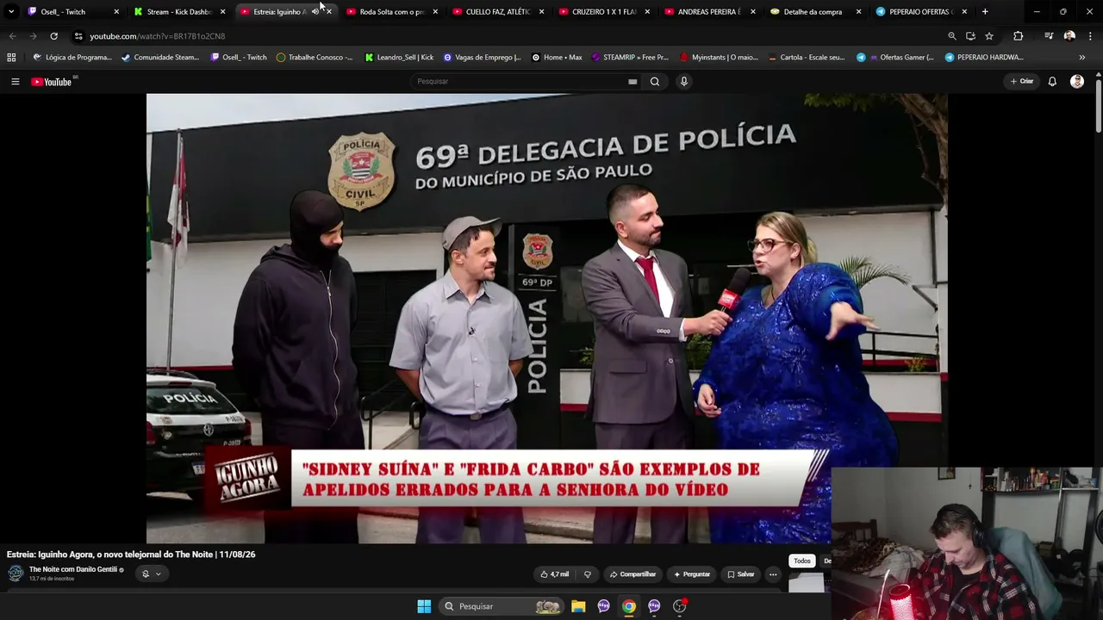
Task: Open the Comunidade Steam bookmark
Action: tap(160, 58)
